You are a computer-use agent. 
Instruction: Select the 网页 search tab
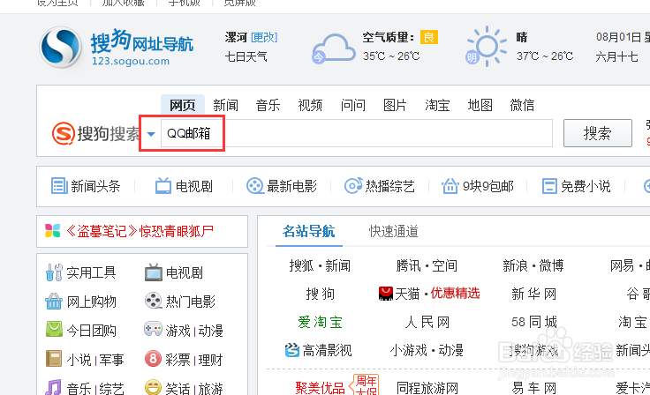coord(183,105)
